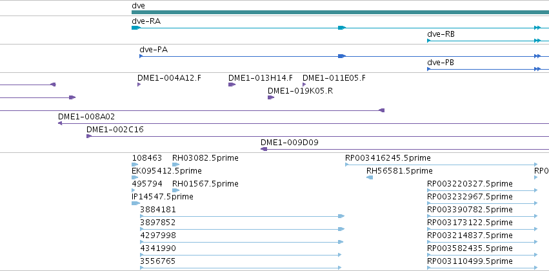Click the IP14547.5prime EST label
This screenshot has width=549, height=271.
point(163,197)
